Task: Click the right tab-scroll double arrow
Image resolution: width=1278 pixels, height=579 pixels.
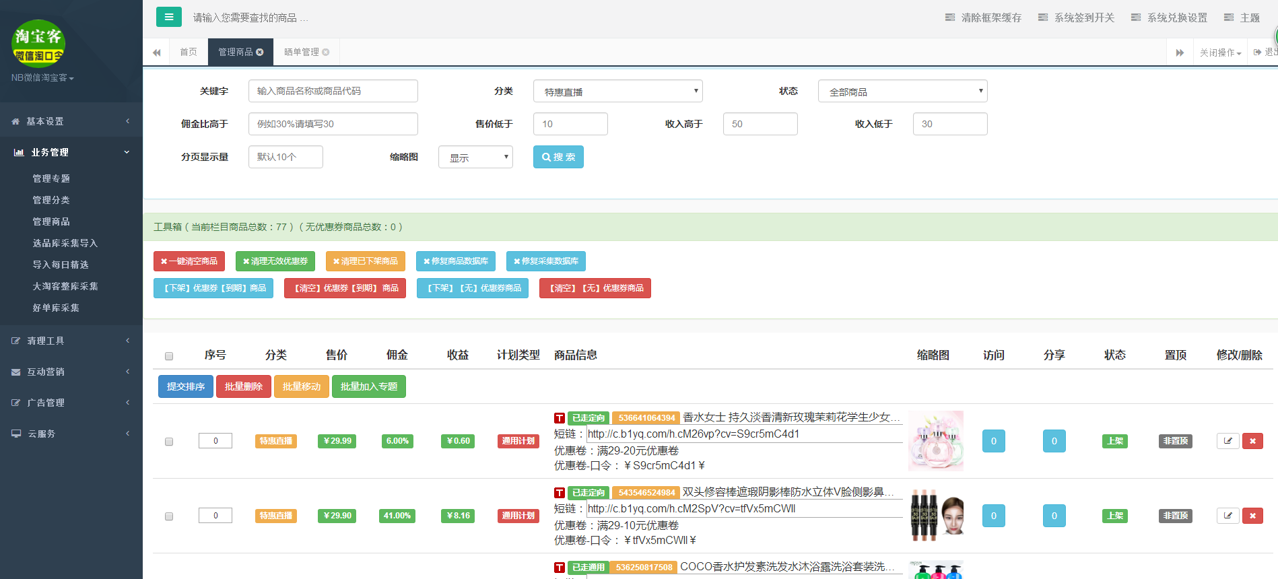Action: [x=1180, y=53]
